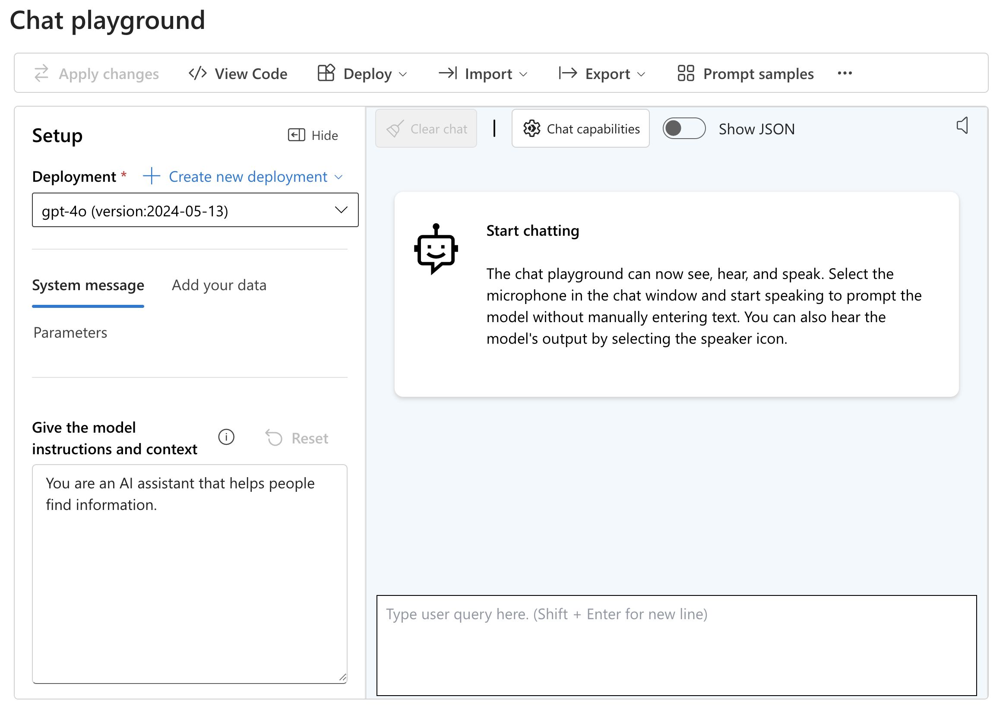Viewport: 1006px width, 709px height.
Task: Click the Chat capabilities gear icon
Action: pyautogui.click(x=532, y=128)
